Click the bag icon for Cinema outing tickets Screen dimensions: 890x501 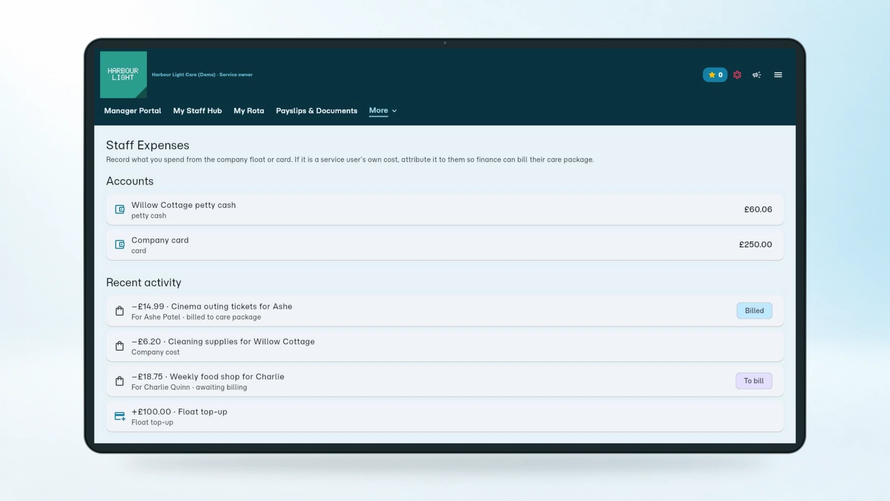120,311
